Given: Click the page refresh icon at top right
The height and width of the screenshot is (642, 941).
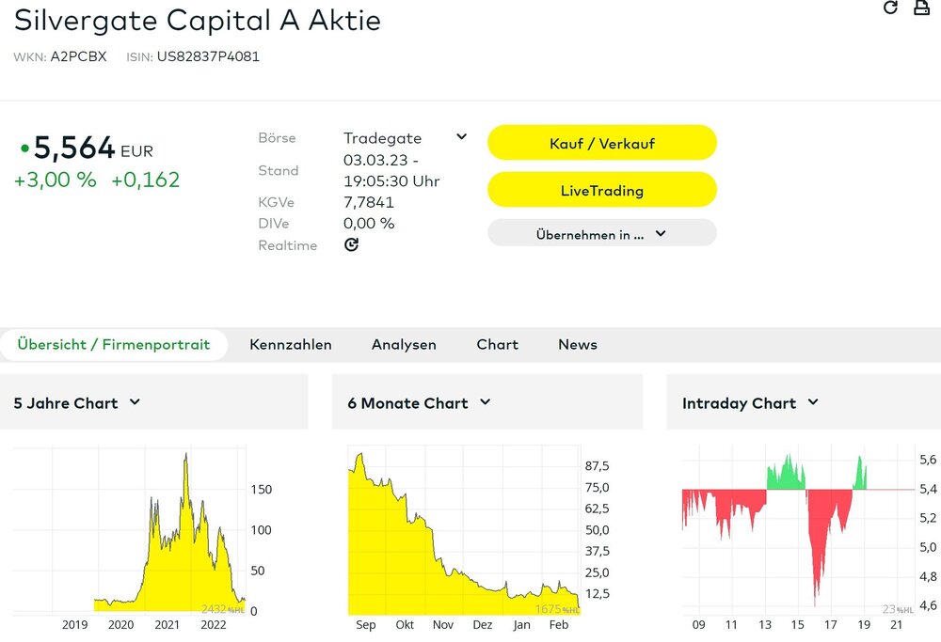Looking at the screenshot, I should click(890, 8).
